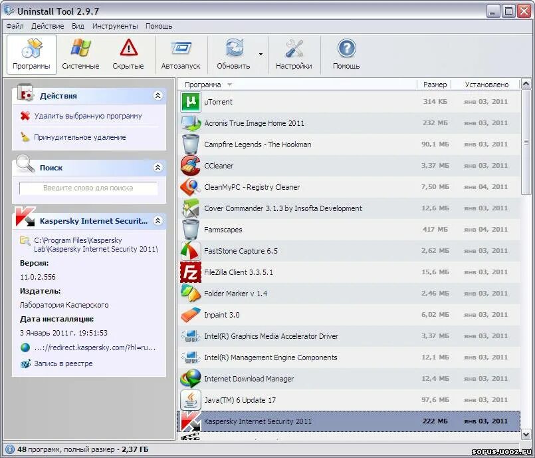Open Настройки from the toolbar
Viewport: 535px width, 458px height.
(x=293, y=53)
